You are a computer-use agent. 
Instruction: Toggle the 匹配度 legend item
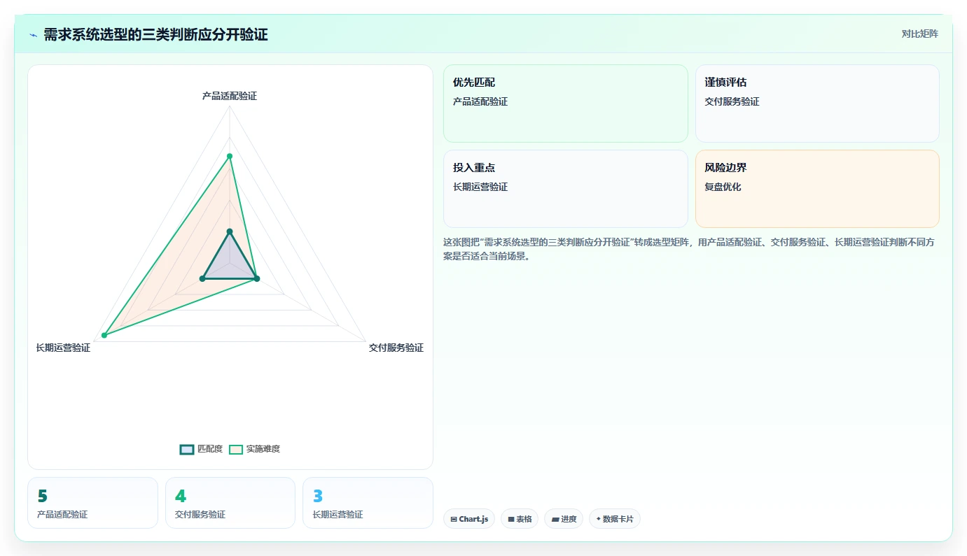tap(201, 449)
